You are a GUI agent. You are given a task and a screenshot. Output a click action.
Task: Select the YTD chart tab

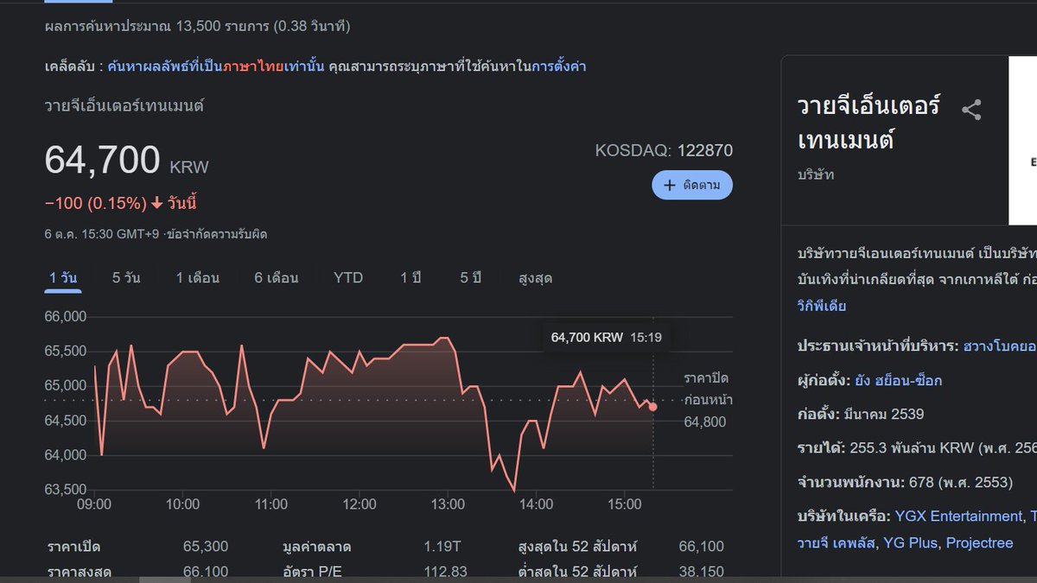point(348,278)
